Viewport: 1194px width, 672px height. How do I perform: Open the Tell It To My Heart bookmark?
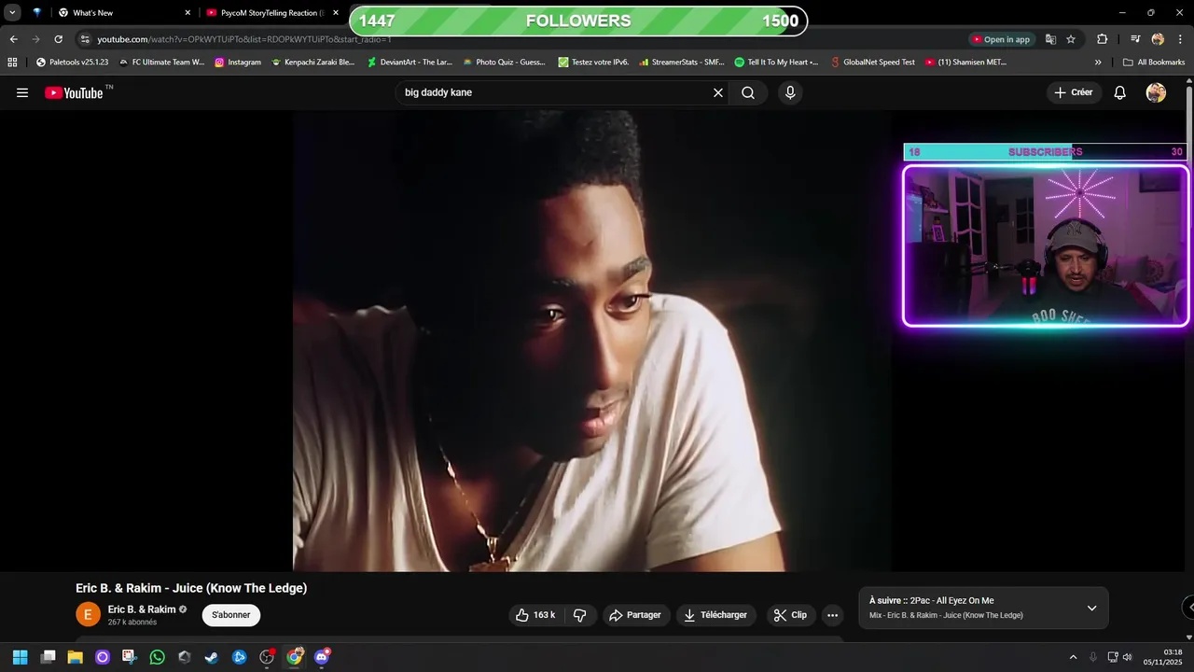pos(776,63)
